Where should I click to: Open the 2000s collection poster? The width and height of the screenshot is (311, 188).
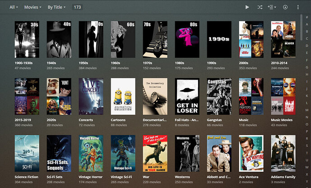[x=251, y=39]
